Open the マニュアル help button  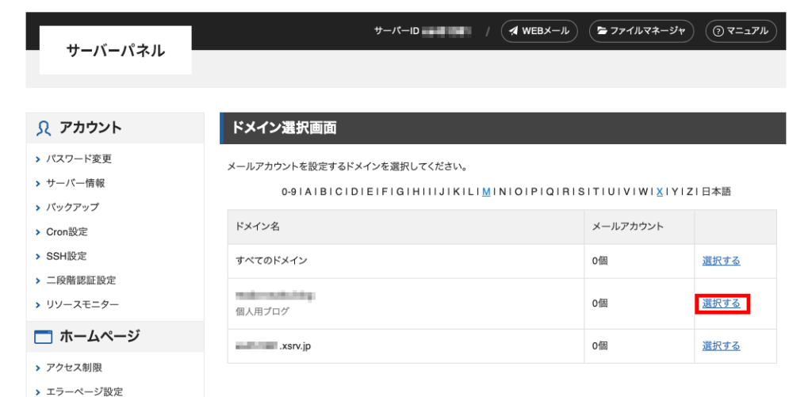741,31
